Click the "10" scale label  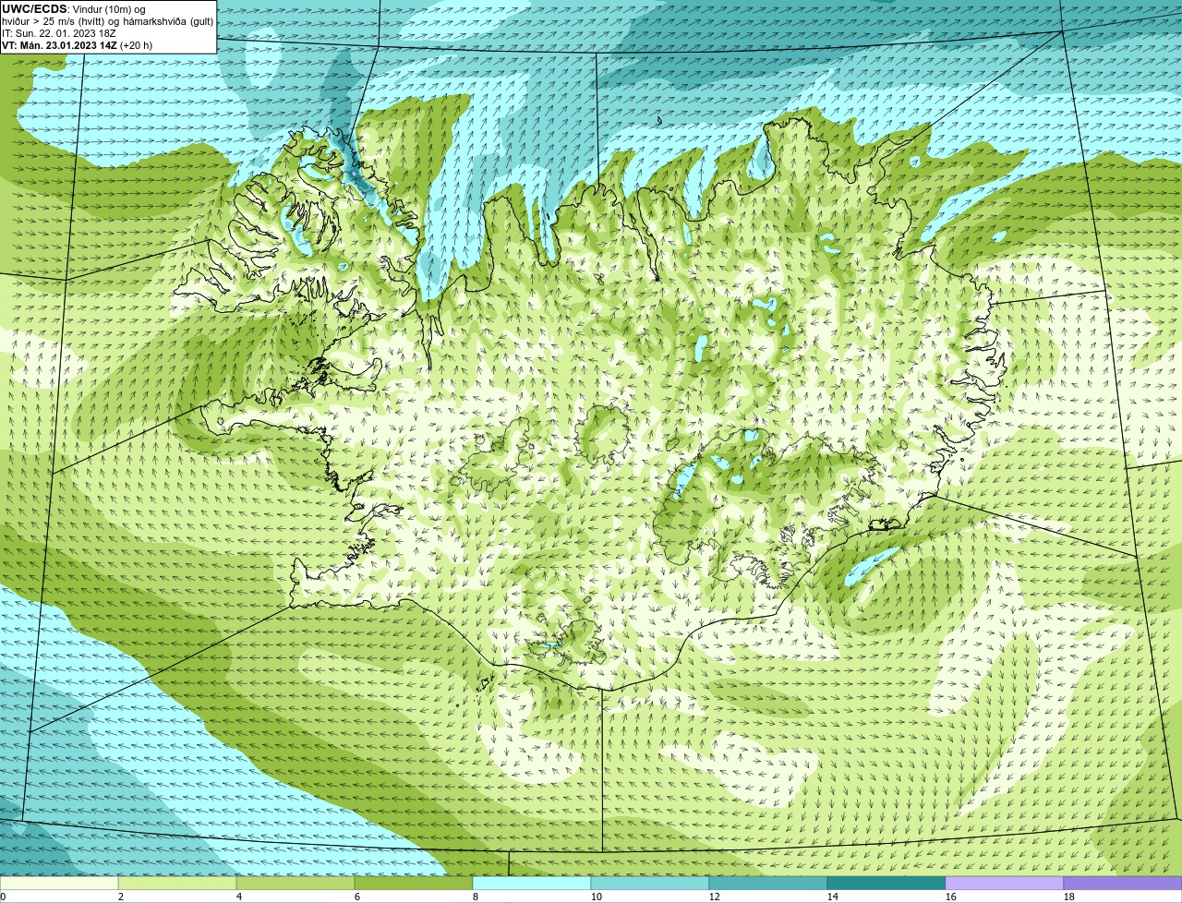(597, 897)
